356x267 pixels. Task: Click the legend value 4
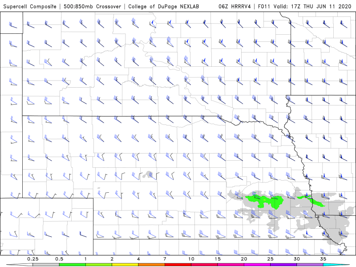point(138,259)
